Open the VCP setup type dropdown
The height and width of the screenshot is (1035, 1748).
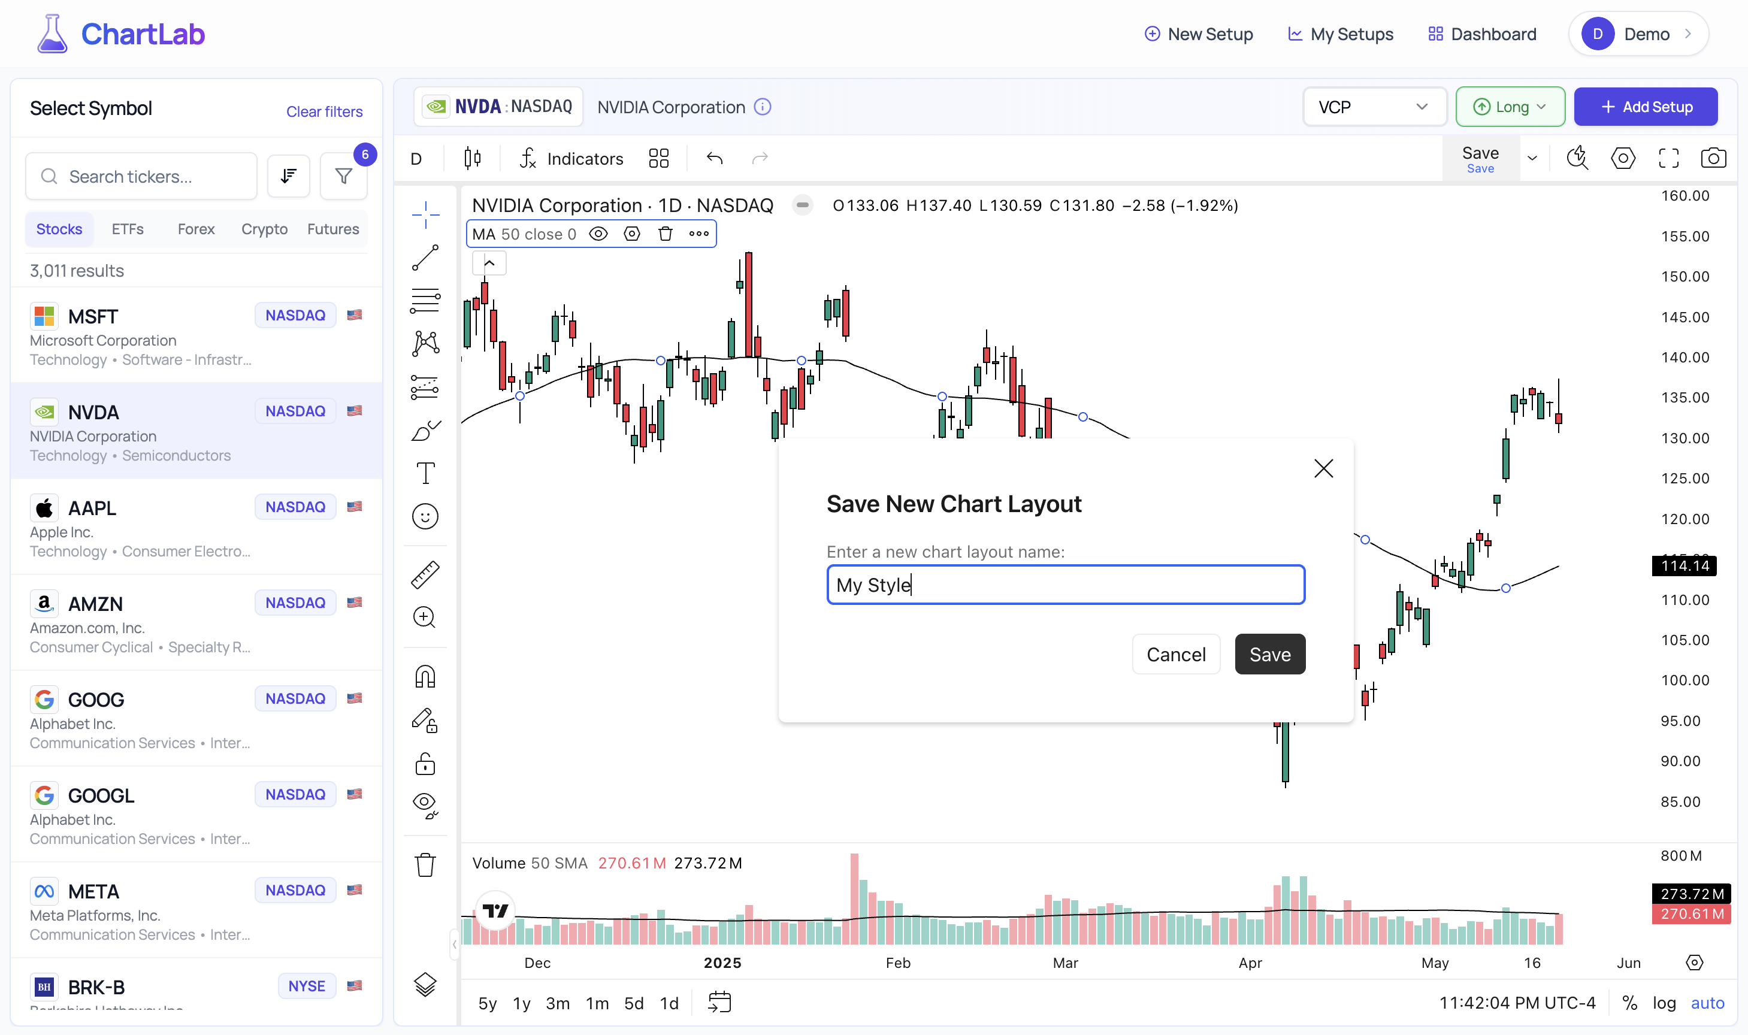pos(1374,107)
